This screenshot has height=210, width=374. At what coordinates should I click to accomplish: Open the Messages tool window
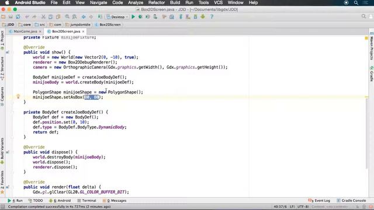[115, 201]
